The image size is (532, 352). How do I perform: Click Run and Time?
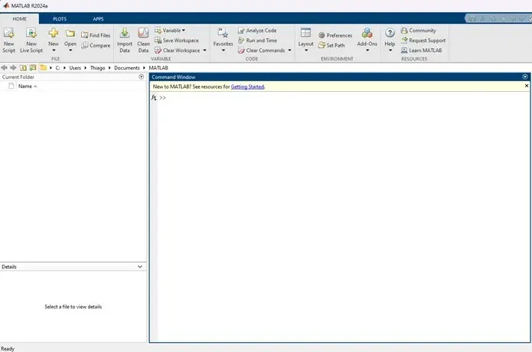point(257,41)
